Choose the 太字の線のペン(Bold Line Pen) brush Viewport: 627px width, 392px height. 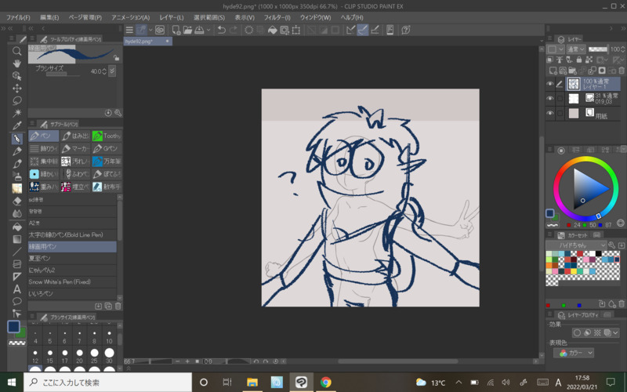[x=72, y=234]
